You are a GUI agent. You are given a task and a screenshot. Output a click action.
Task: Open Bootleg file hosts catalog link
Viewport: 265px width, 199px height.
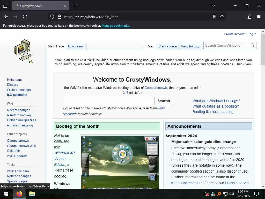tap(213, 112)
